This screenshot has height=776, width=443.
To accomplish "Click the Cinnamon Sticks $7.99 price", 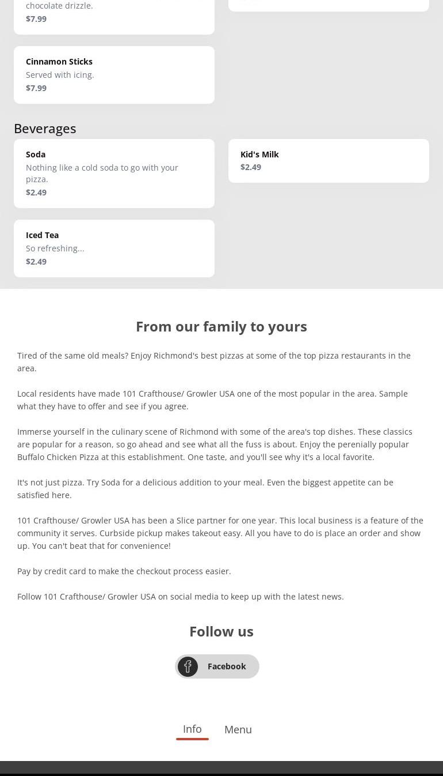I will [36, 88].
